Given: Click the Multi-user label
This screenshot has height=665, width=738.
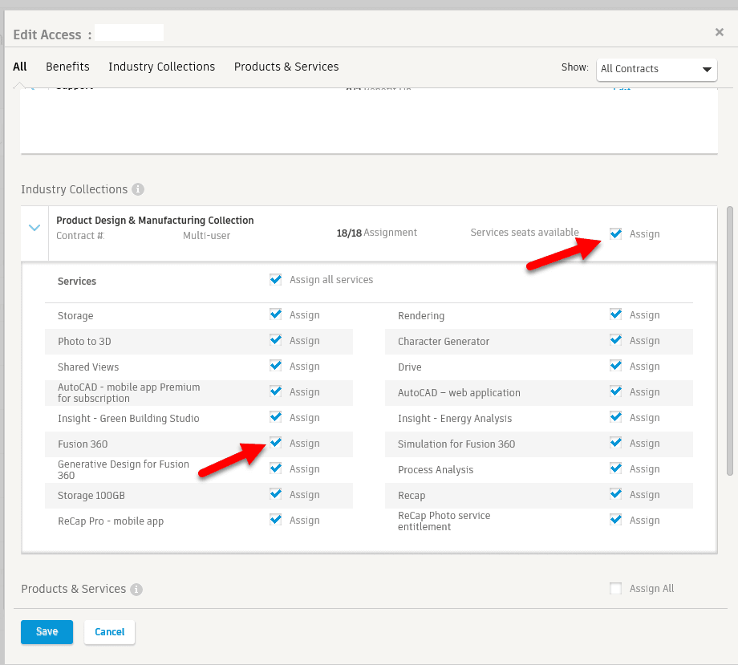Looking at the screenshot, I should click(206, 236).
